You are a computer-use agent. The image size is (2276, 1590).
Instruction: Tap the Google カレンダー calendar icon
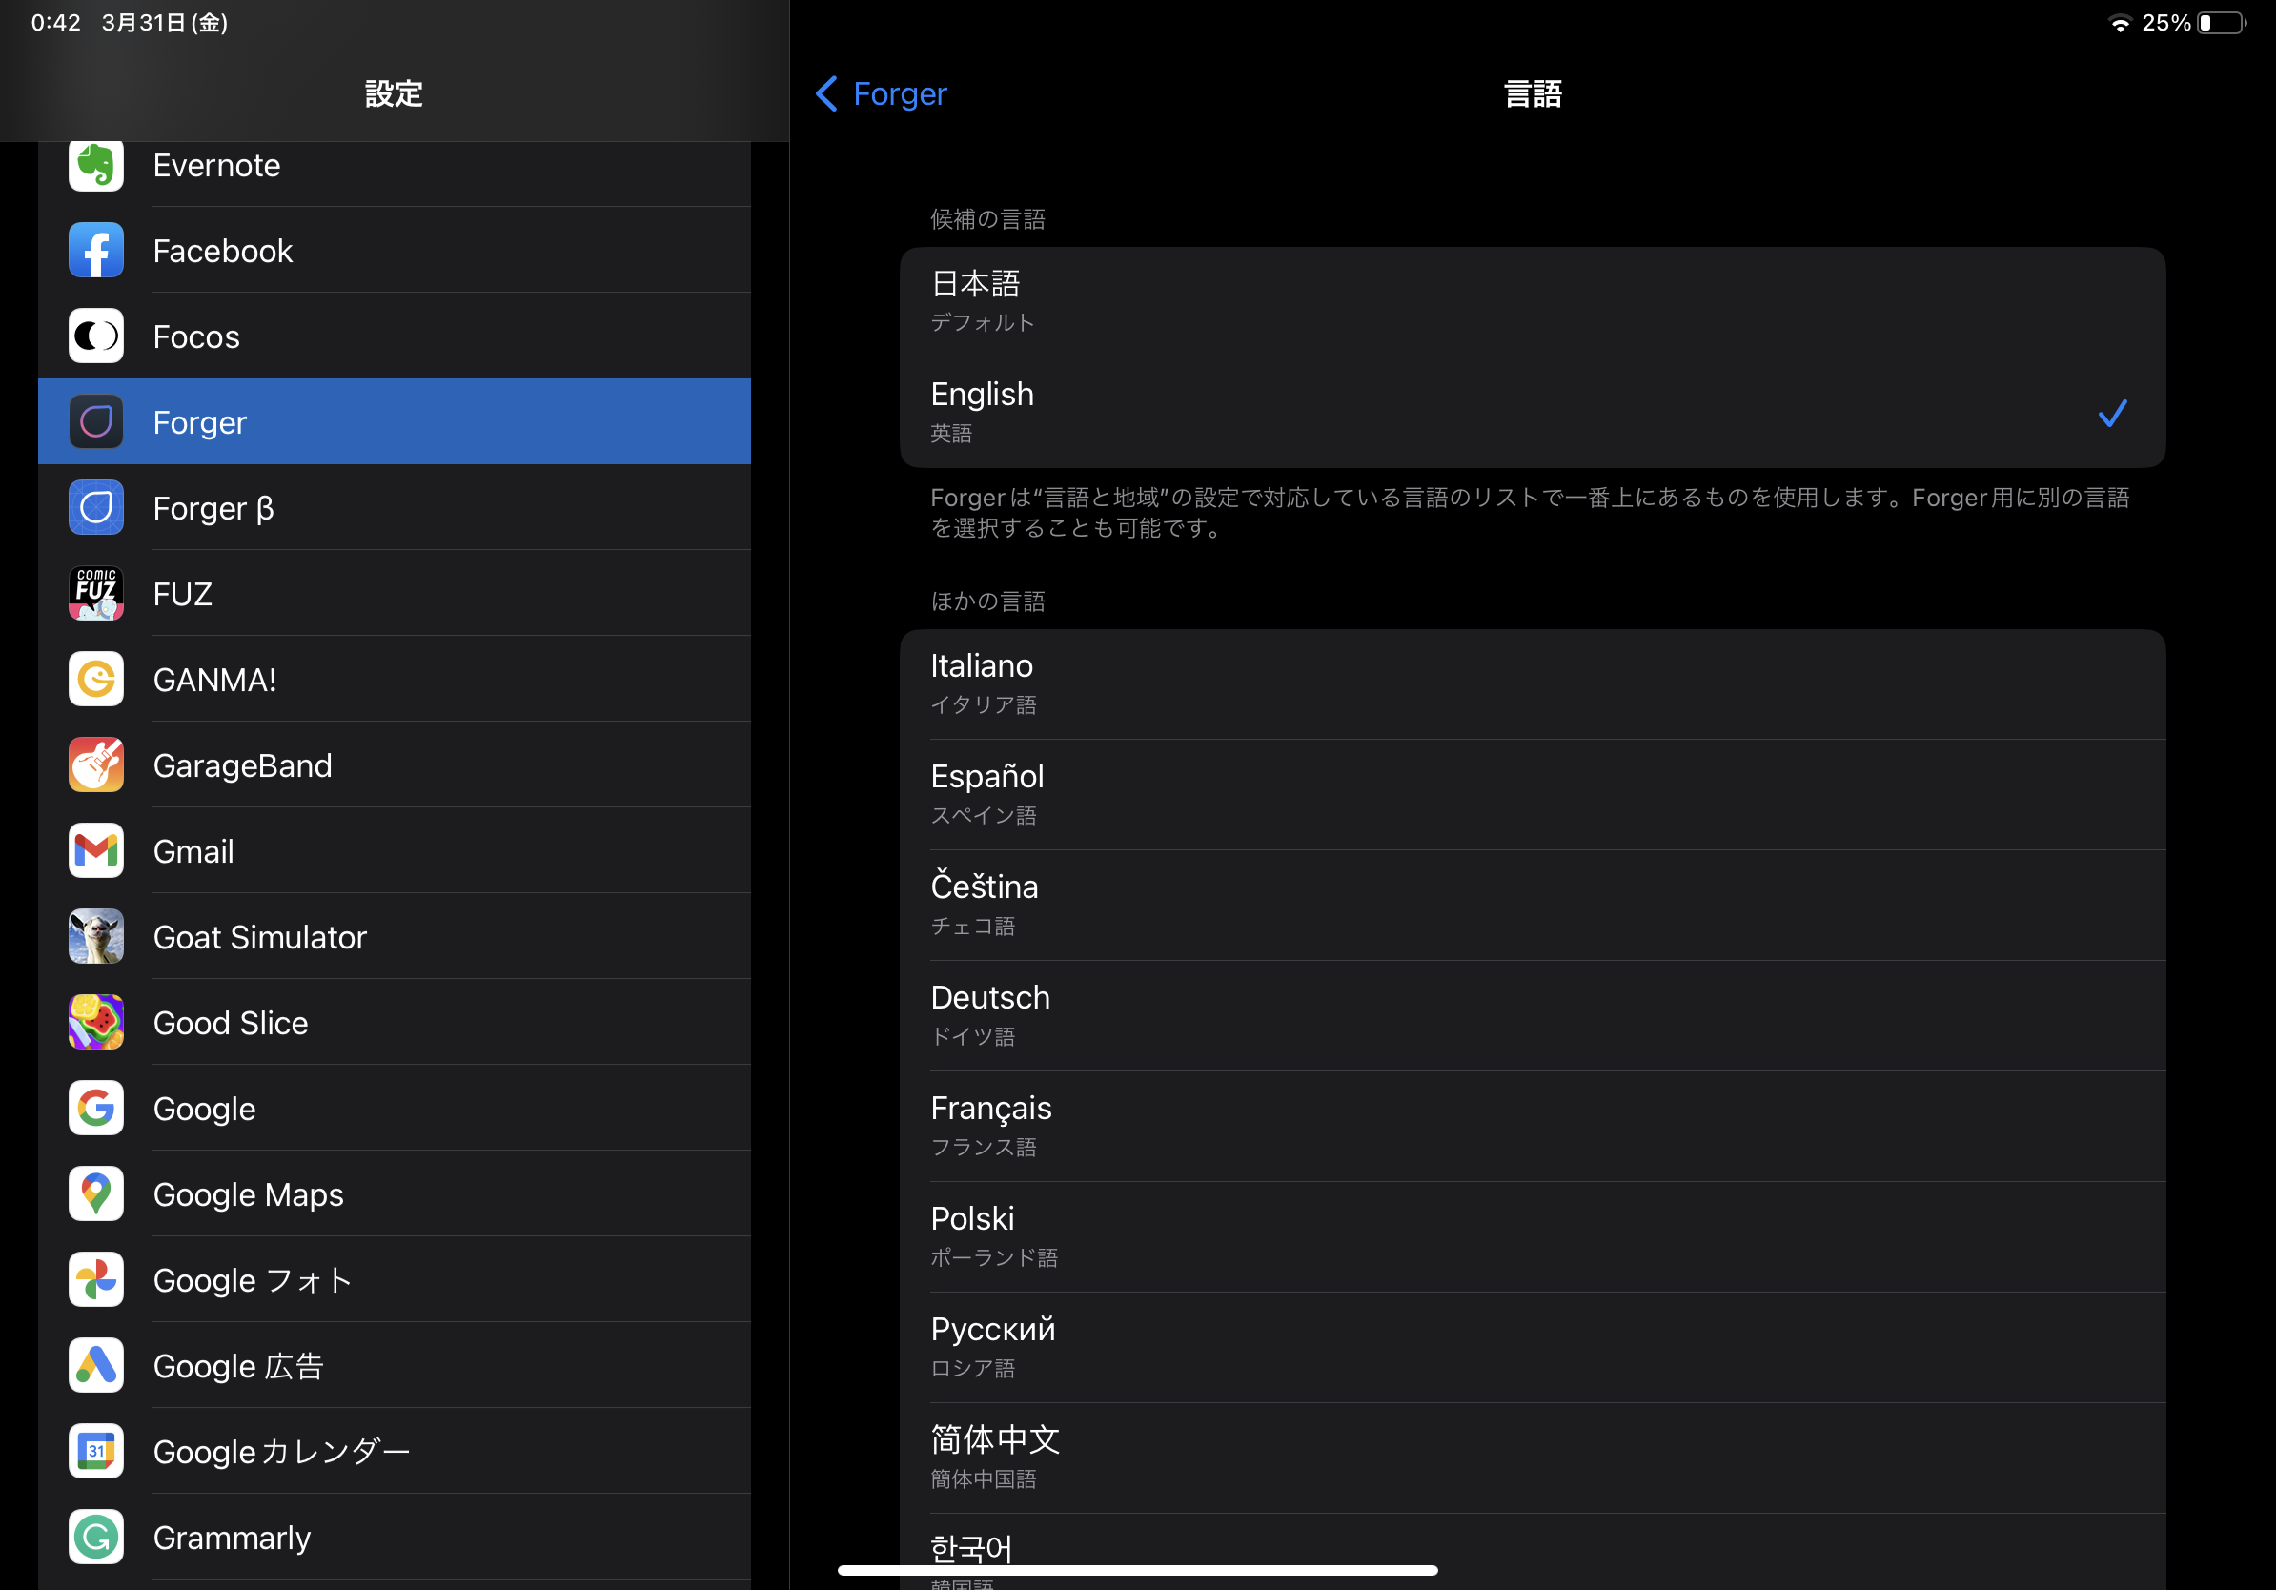[x=96, y=1450]
